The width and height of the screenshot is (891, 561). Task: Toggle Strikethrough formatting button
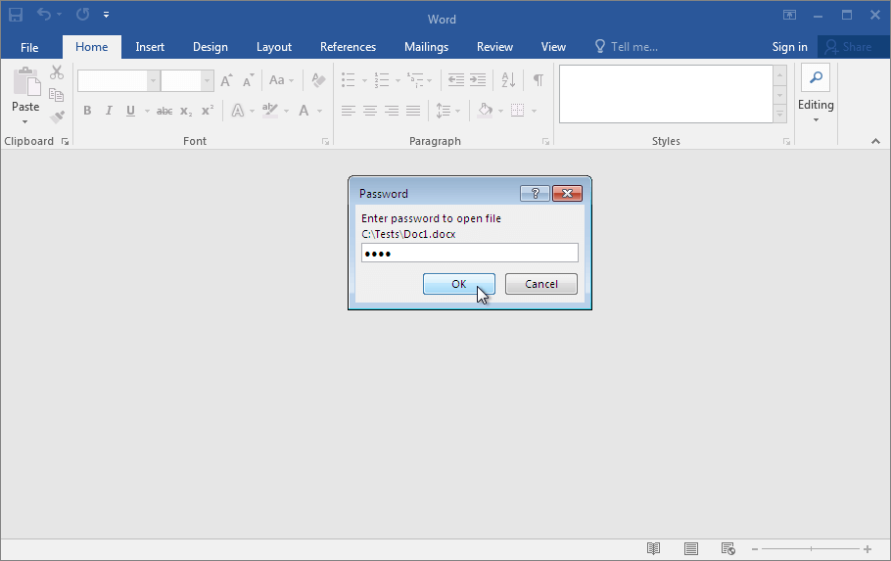[164, 111]
